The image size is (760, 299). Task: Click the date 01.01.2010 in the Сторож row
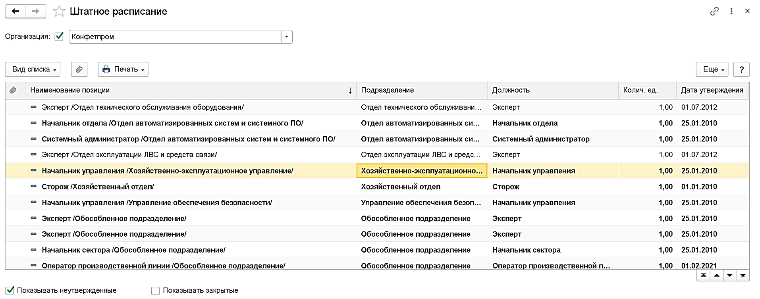(x=699, y=187)
